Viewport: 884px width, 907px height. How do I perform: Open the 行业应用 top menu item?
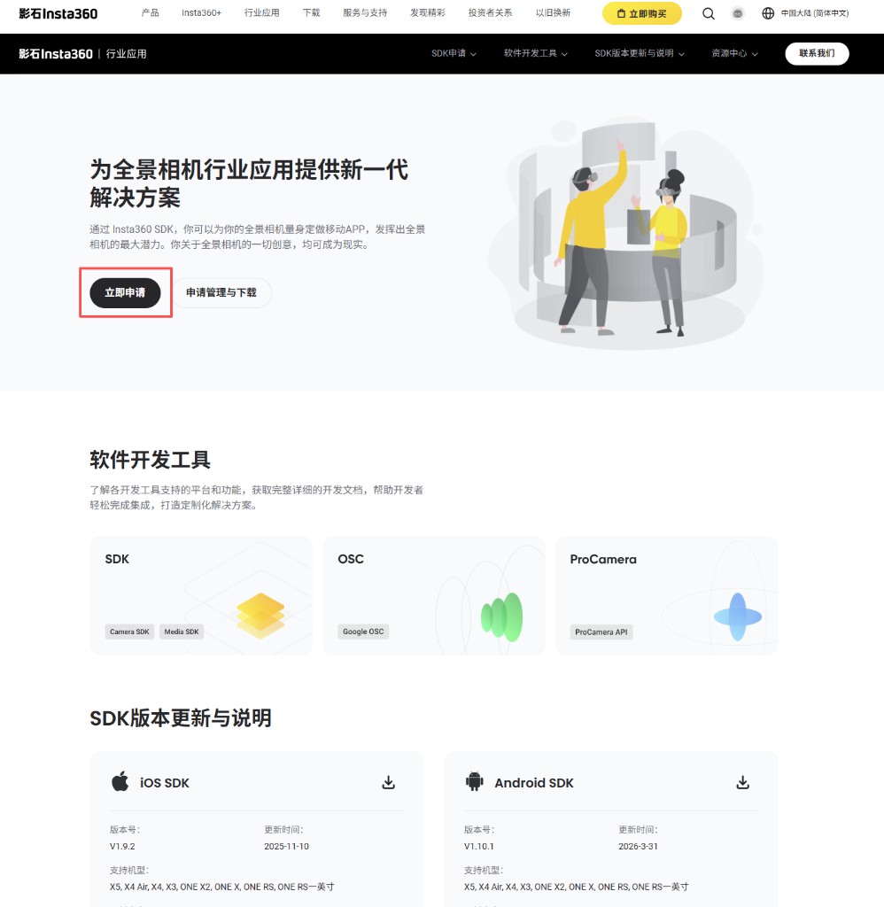261,12
